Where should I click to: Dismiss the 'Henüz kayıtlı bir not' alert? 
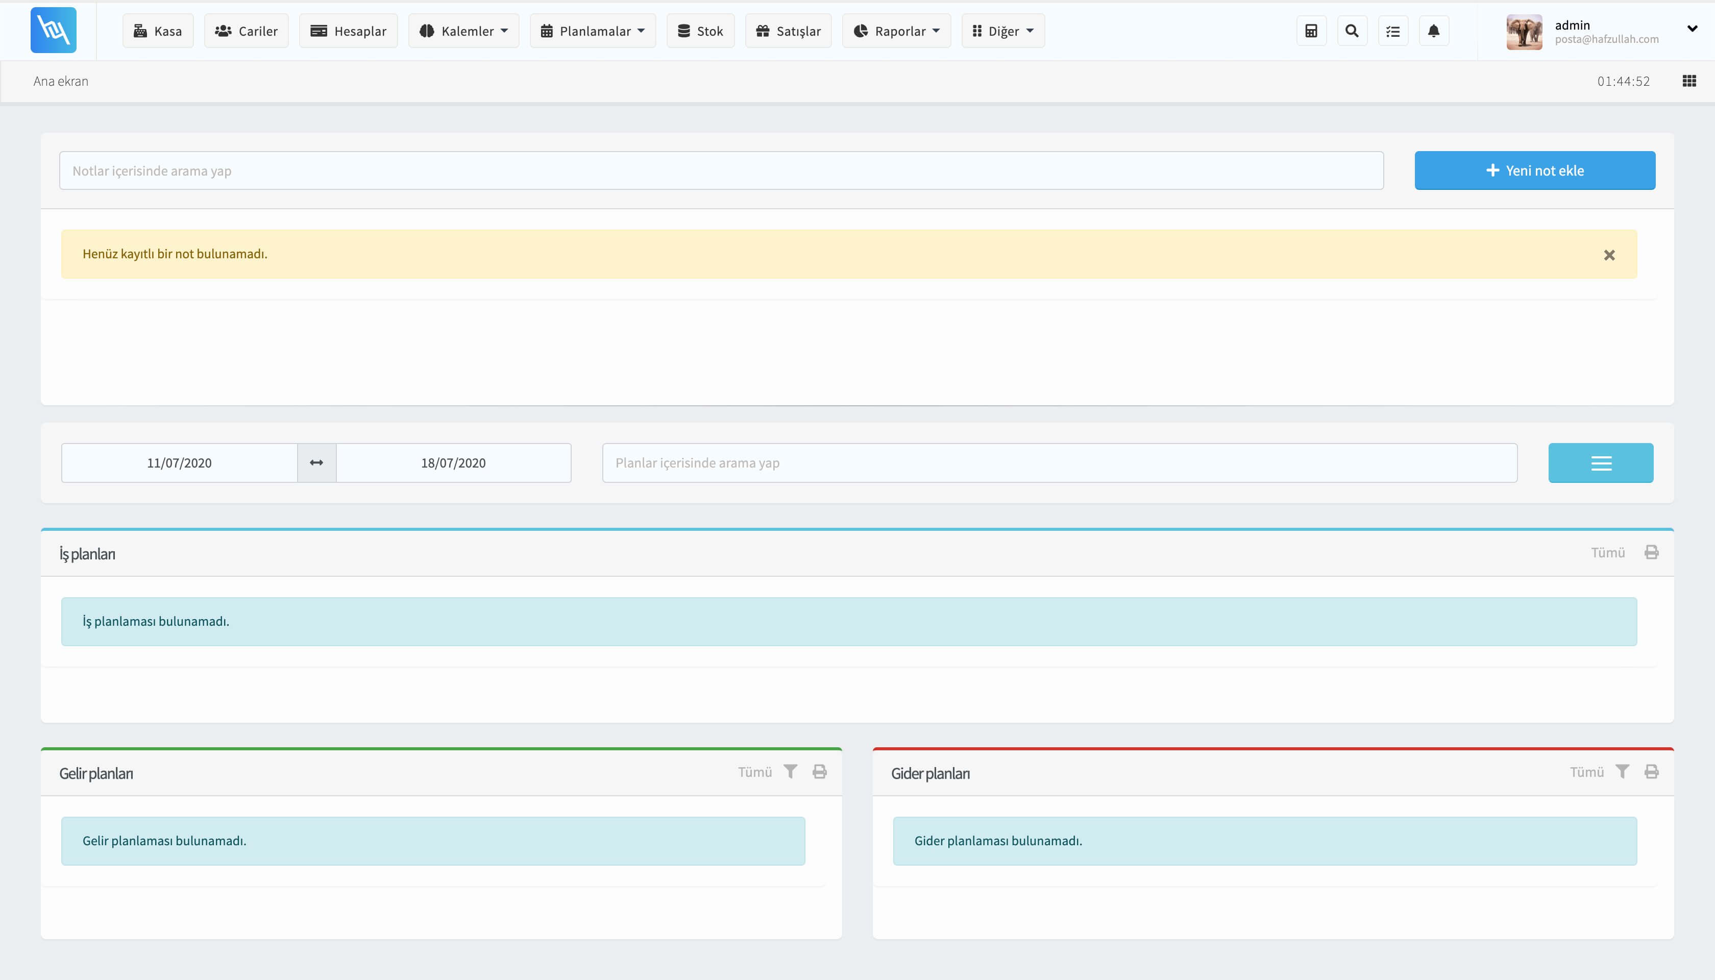point(1609,255)
